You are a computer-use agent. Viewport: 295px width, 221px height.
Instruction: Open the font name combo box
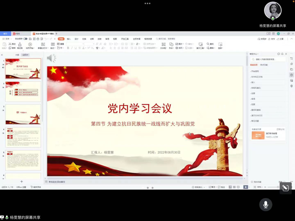pyautogui.click(x=75, y=44)
